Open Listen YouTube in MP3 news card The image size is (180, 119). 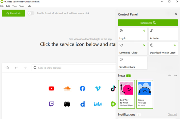coord(145,94)
